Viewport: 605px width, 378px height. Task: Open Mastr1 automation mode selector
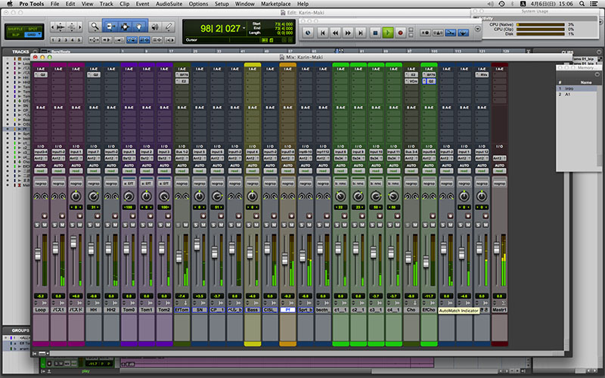[499, 171]
